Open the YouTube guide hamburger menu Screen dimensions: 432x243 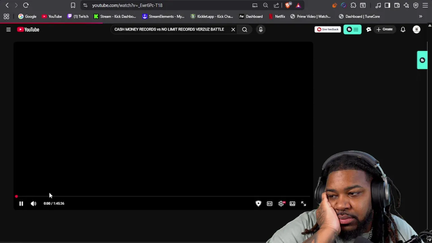pyautogui.click(x=8, y=29)
